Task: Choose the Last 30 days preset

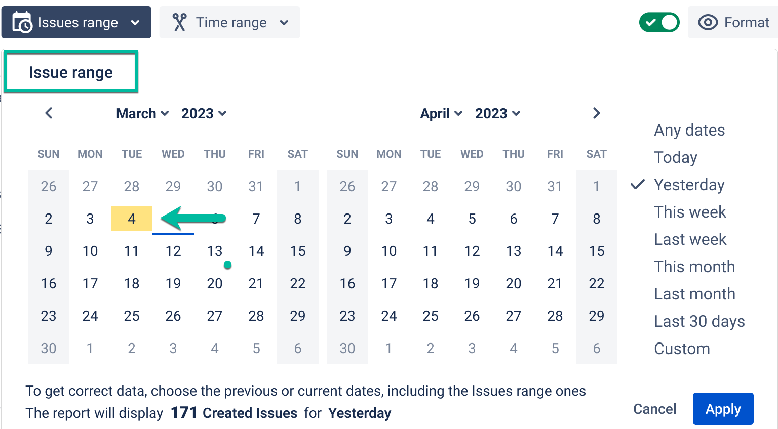Action: pos(699,321)
